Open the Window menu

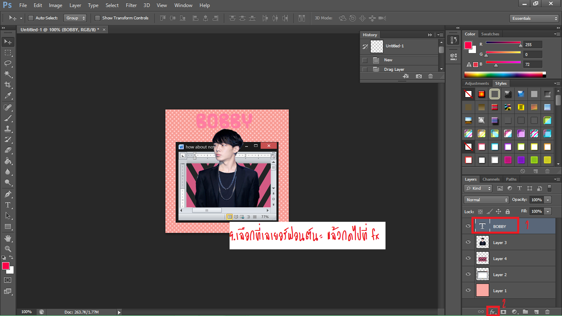[183, 5]
